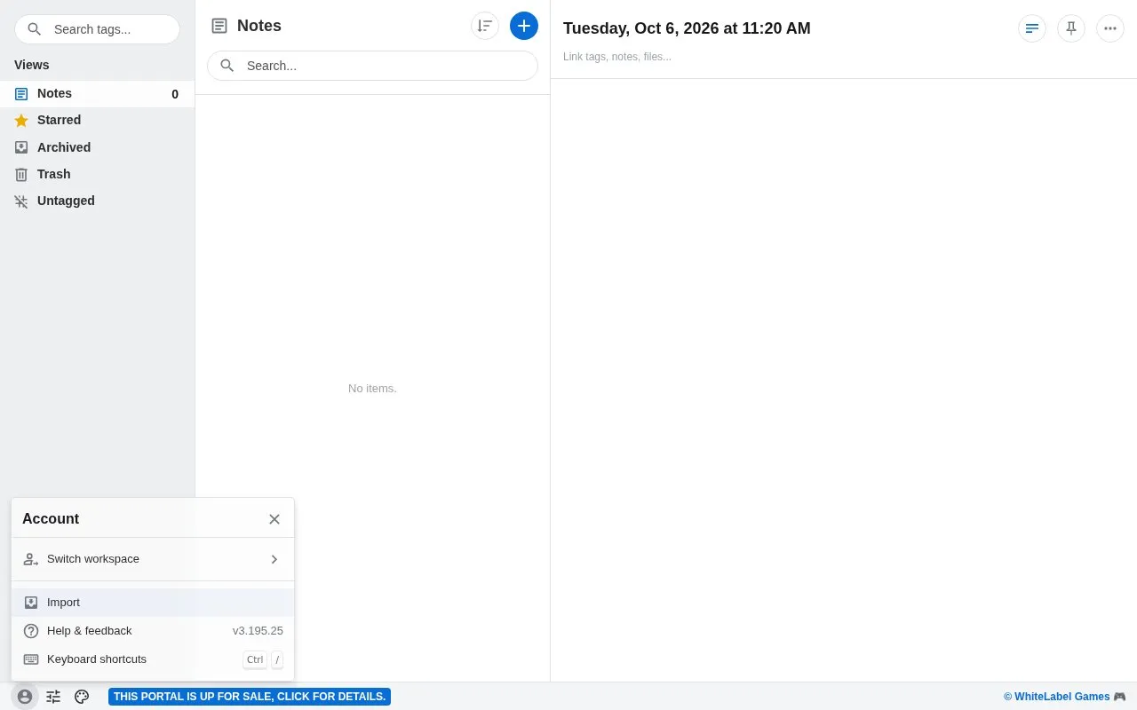The width and height of the screenshot is (1137, 710).
Task: Focus the Search tags field
Action: pyautogui.click(x=97, y=29)
